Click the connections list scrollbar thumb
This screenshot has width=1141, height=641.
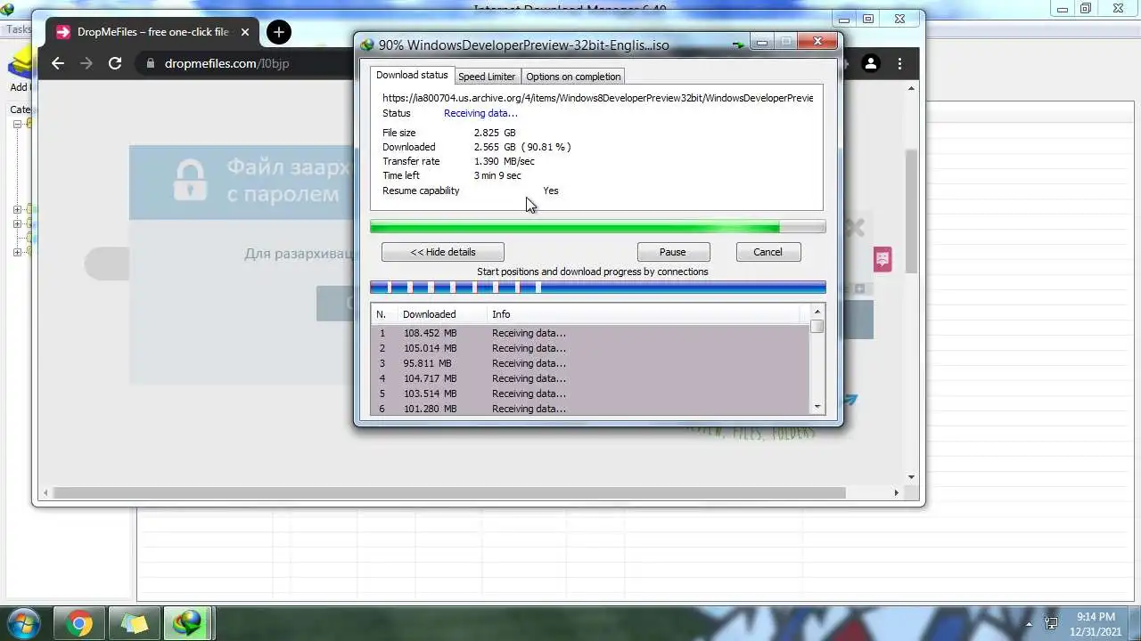pyautogui.click(x=817, y=327)
